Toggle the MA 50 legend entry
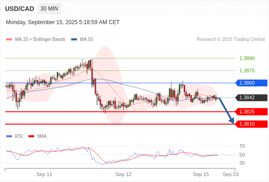 [x=82, y=40]
